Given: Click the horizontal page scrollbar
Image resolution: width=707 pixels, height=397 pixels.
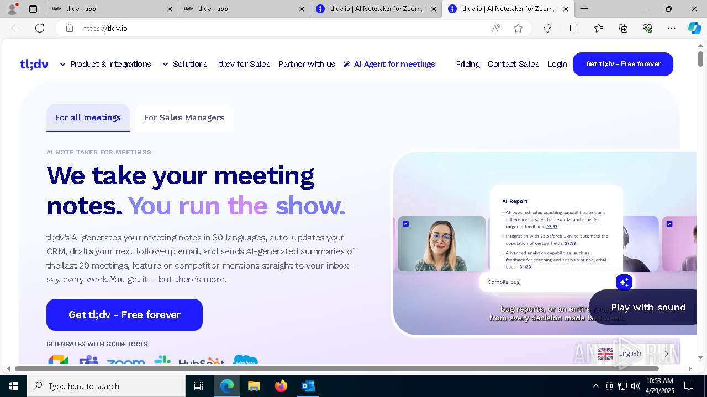Looking at the screenshot, I should (x=337, y=368).
